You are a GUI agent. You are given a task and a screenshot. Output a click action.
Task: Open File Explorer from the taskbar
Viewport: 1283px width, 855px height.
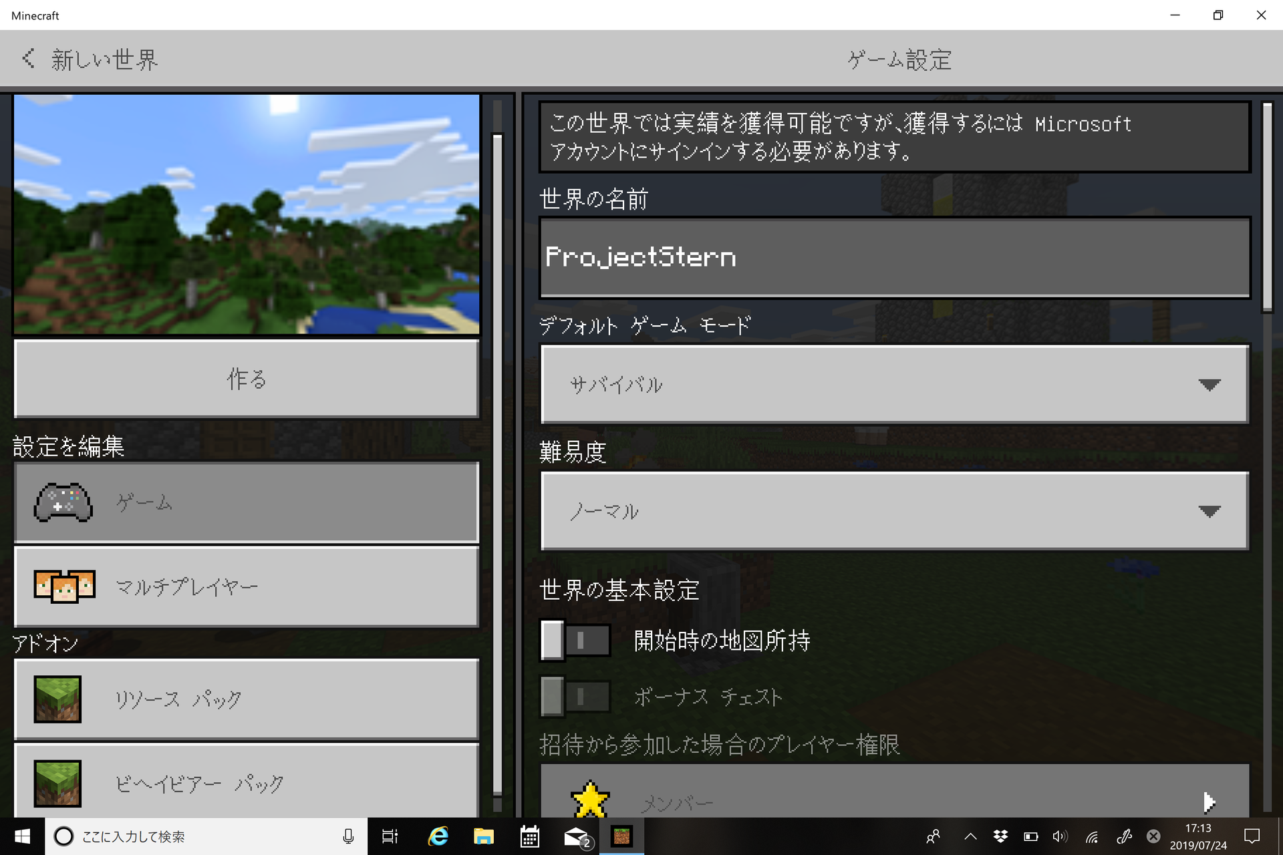pyautogui.click(x=483, y=836)
